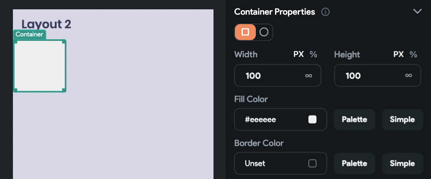This screenshot has width=431, height=179.
Task: Open Palette for Fill Color
Action: click(354, 119)
